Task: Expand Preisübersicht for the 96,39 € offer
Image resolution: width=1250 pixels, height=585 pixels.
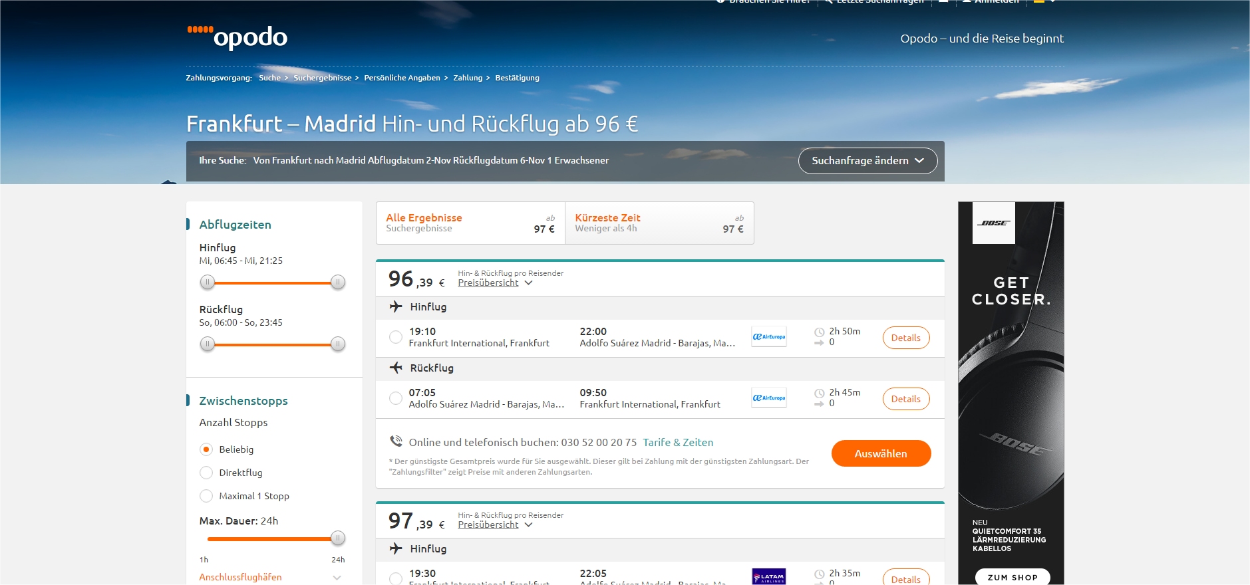Action: pyautogui.click(x=494, y=283)
